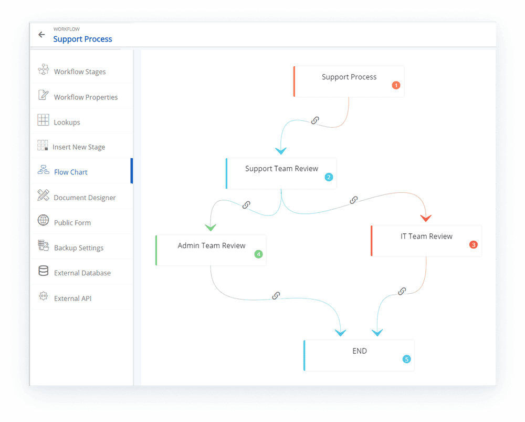
Task: Open the Lookups menu item
Action: (x=67, y=122)
